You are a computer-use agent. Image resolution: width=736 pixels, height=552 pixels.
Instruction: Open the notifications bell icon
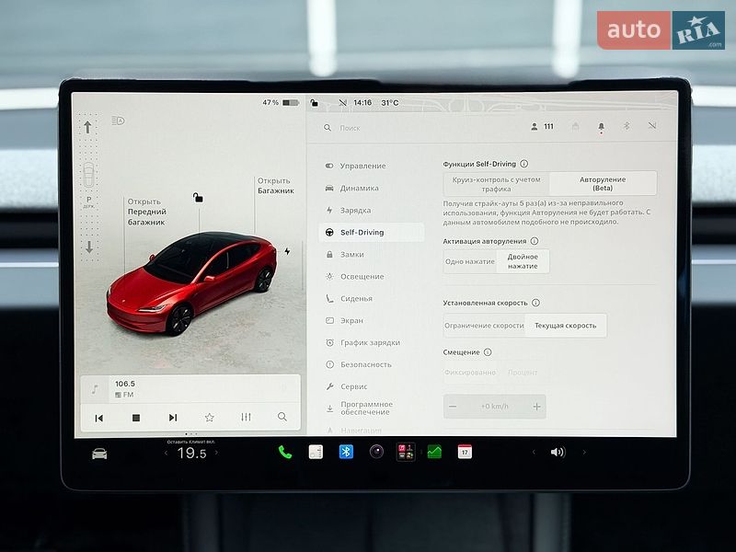(x=602, y=127)
